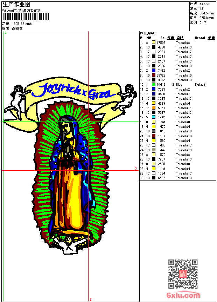The image size is (217, 302).
Task: Click the red '2' marker at line end
Action: pos(136,169)
